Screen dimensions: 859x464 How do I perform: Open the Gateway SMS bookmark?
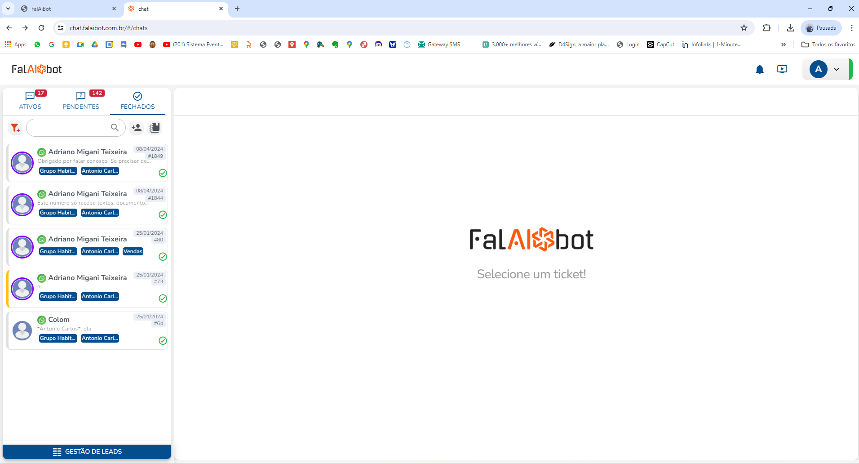pyautogui.click(x=439, y=45)
